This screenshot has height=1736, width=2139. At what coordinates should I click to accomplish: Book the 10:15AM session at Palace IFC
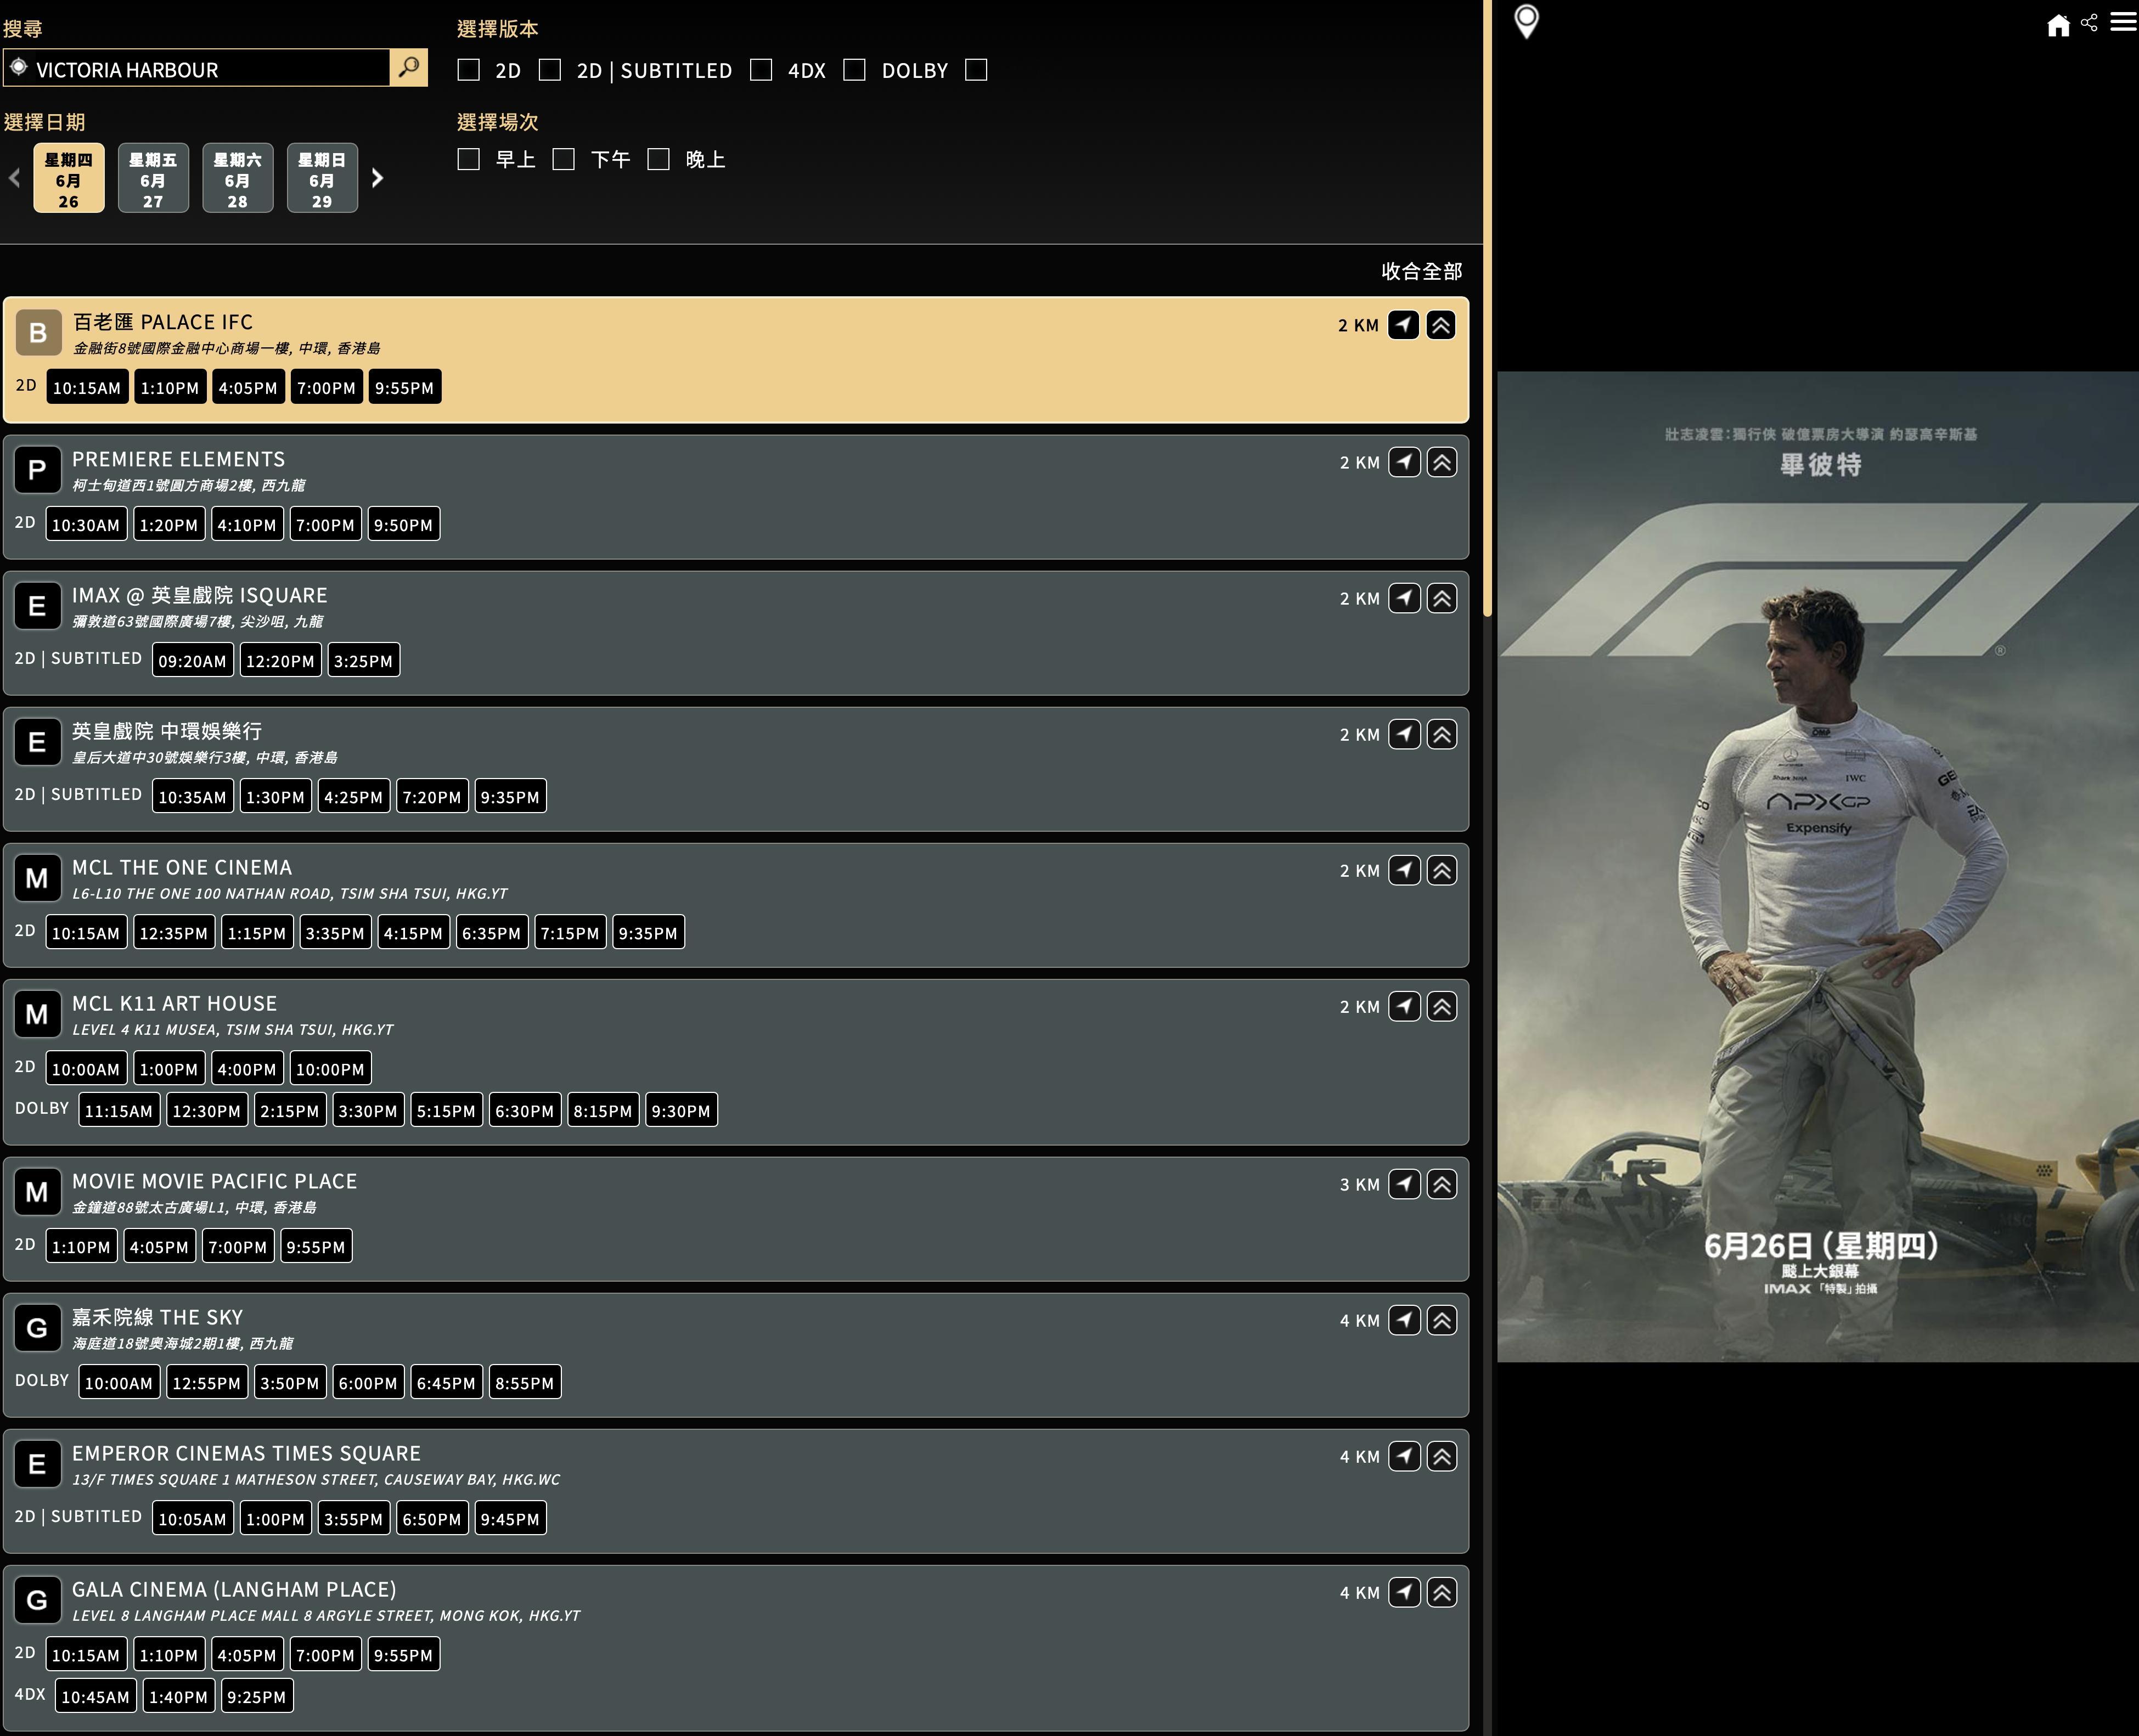click(87, 388)
